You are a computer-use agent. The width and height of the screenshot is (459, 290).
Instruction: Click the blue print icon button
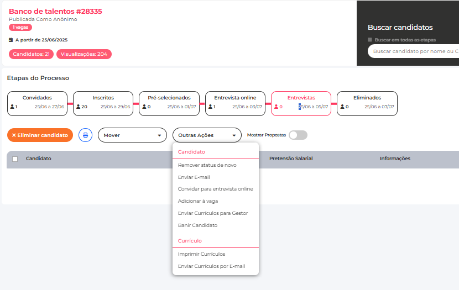pyautogui.click(x=85, y=135)
